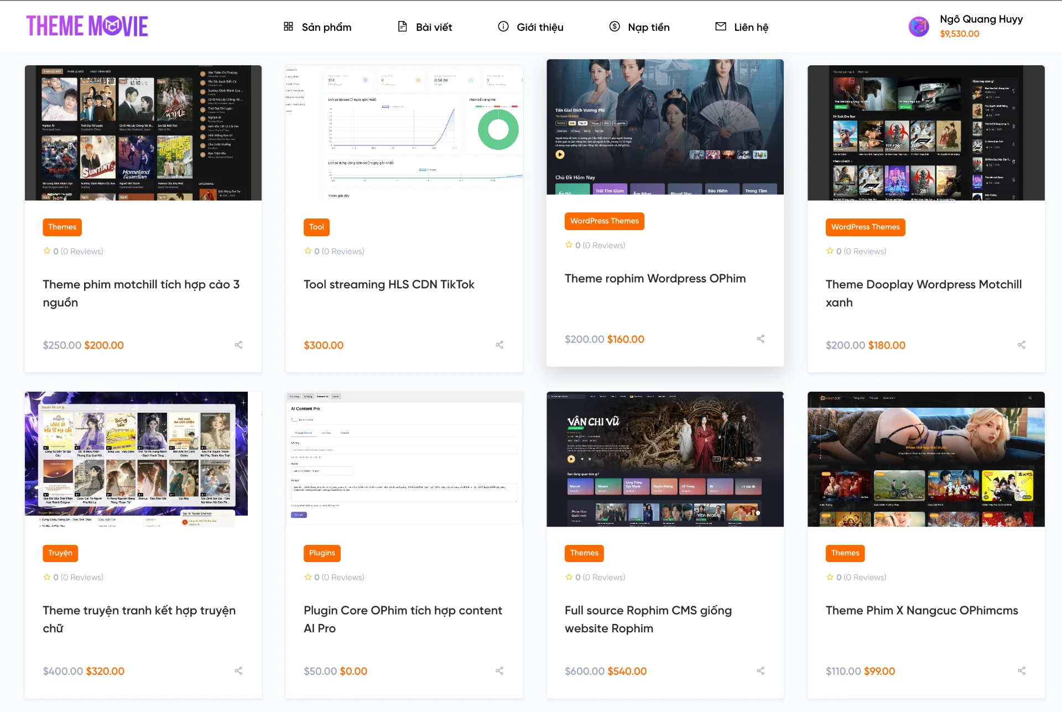Viewport: 1062px width, 712px height.
Task: Click the Truyện category badge
Action: [60, 553]
